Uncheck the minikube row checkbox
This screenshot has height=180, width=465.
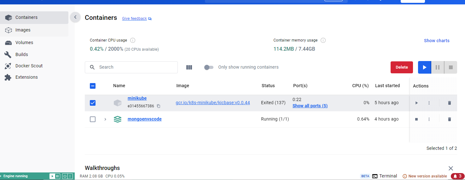[x=93, y=103]
